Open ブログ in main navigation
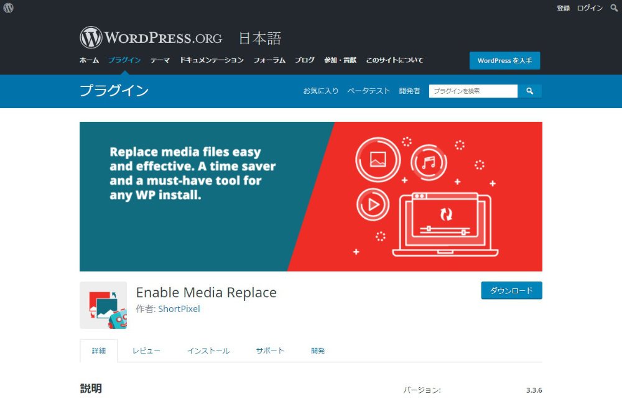 [x=305, y=60]
